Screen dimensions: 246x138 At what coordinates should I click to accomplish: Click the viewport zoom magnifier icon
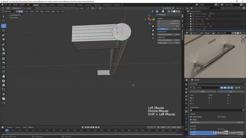pos(153,26)
